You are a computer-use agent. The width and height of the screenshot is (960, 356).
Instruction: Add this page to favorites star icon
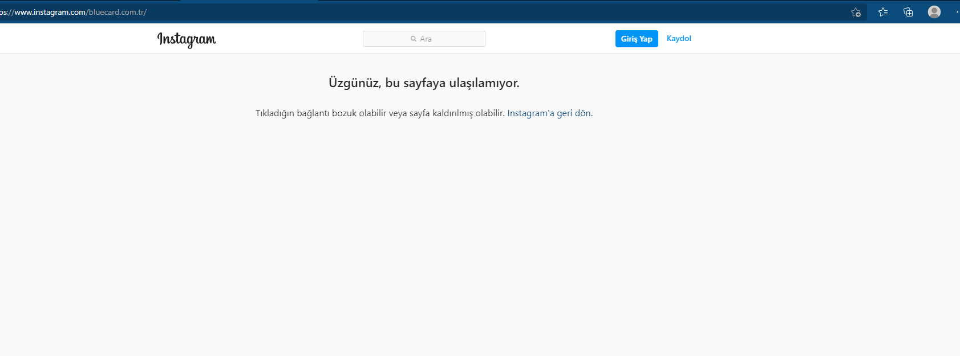click(x=856, y=12)
